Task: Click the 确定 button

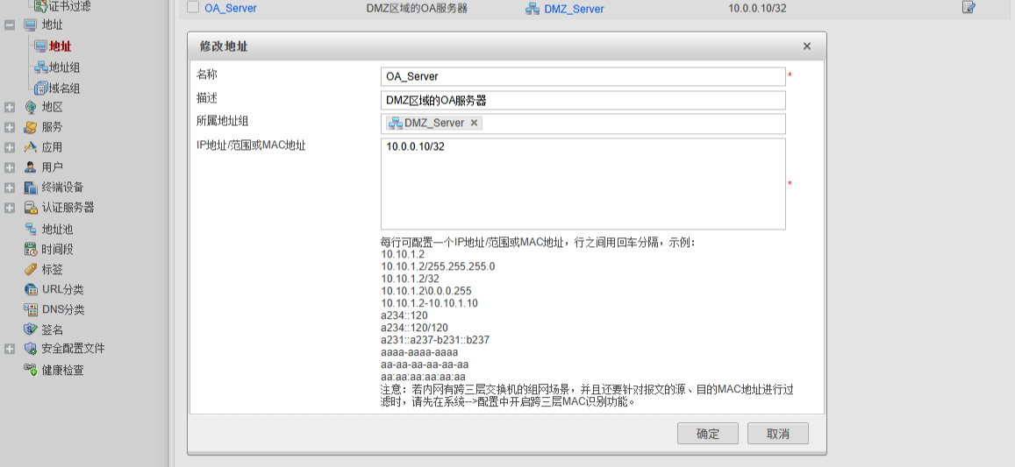Action: pyautogui.click(x=708, y=434)
